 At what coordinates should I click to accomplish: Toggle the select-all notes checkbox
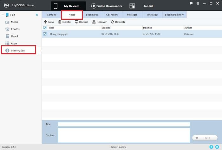(45, 28)
